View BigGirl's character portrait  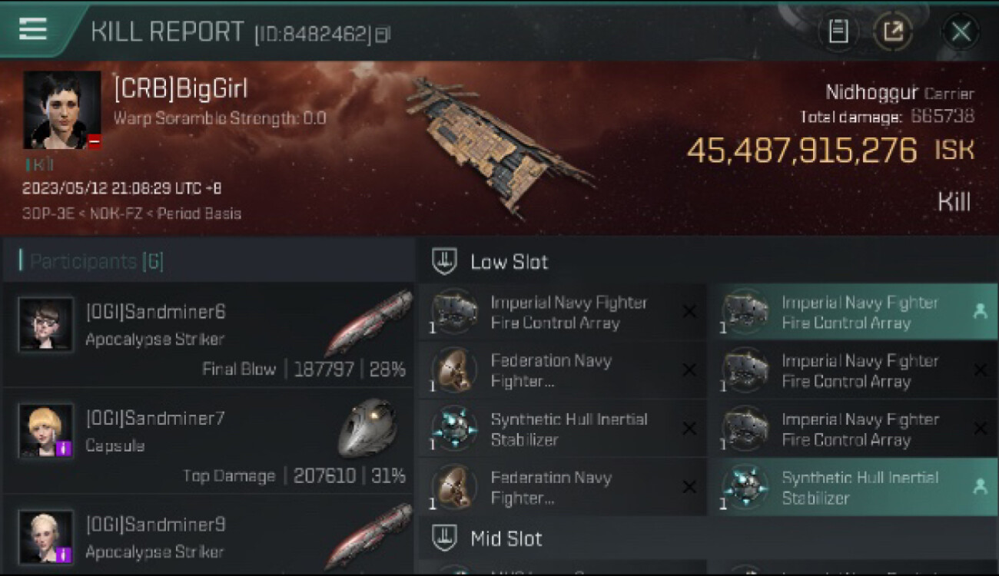pos(61,110)
